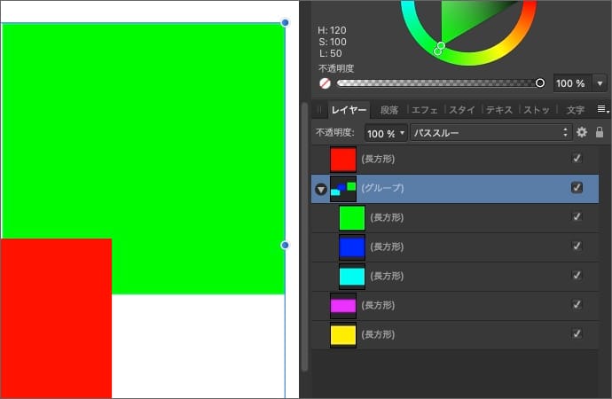
Task: Click the color opacity slider handle
Action: [x=540, y=83]
